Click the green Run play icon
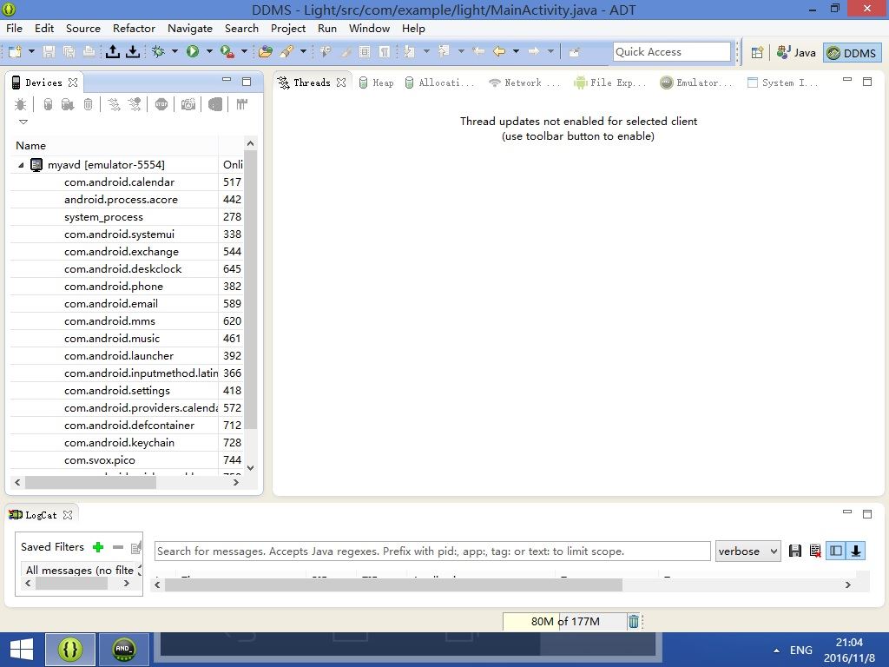Viewport: 889px width, 667px height. click(x=193, y=52)
